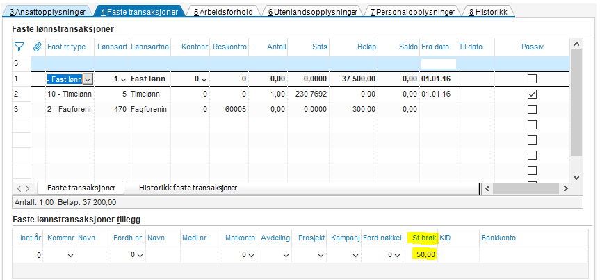600x280 pixels.
Task: Check Passiv checkbox for Fagforening row
Action: click(532, 109)
